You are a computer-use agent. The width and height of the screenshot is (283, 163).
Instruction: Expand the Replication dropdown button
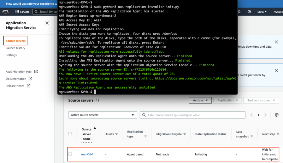pos(227,100)
